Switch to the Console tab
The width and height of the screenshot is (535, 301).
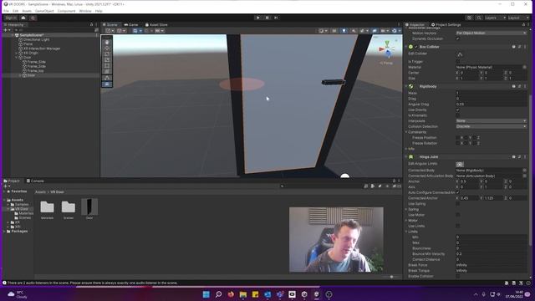point(35,181)
